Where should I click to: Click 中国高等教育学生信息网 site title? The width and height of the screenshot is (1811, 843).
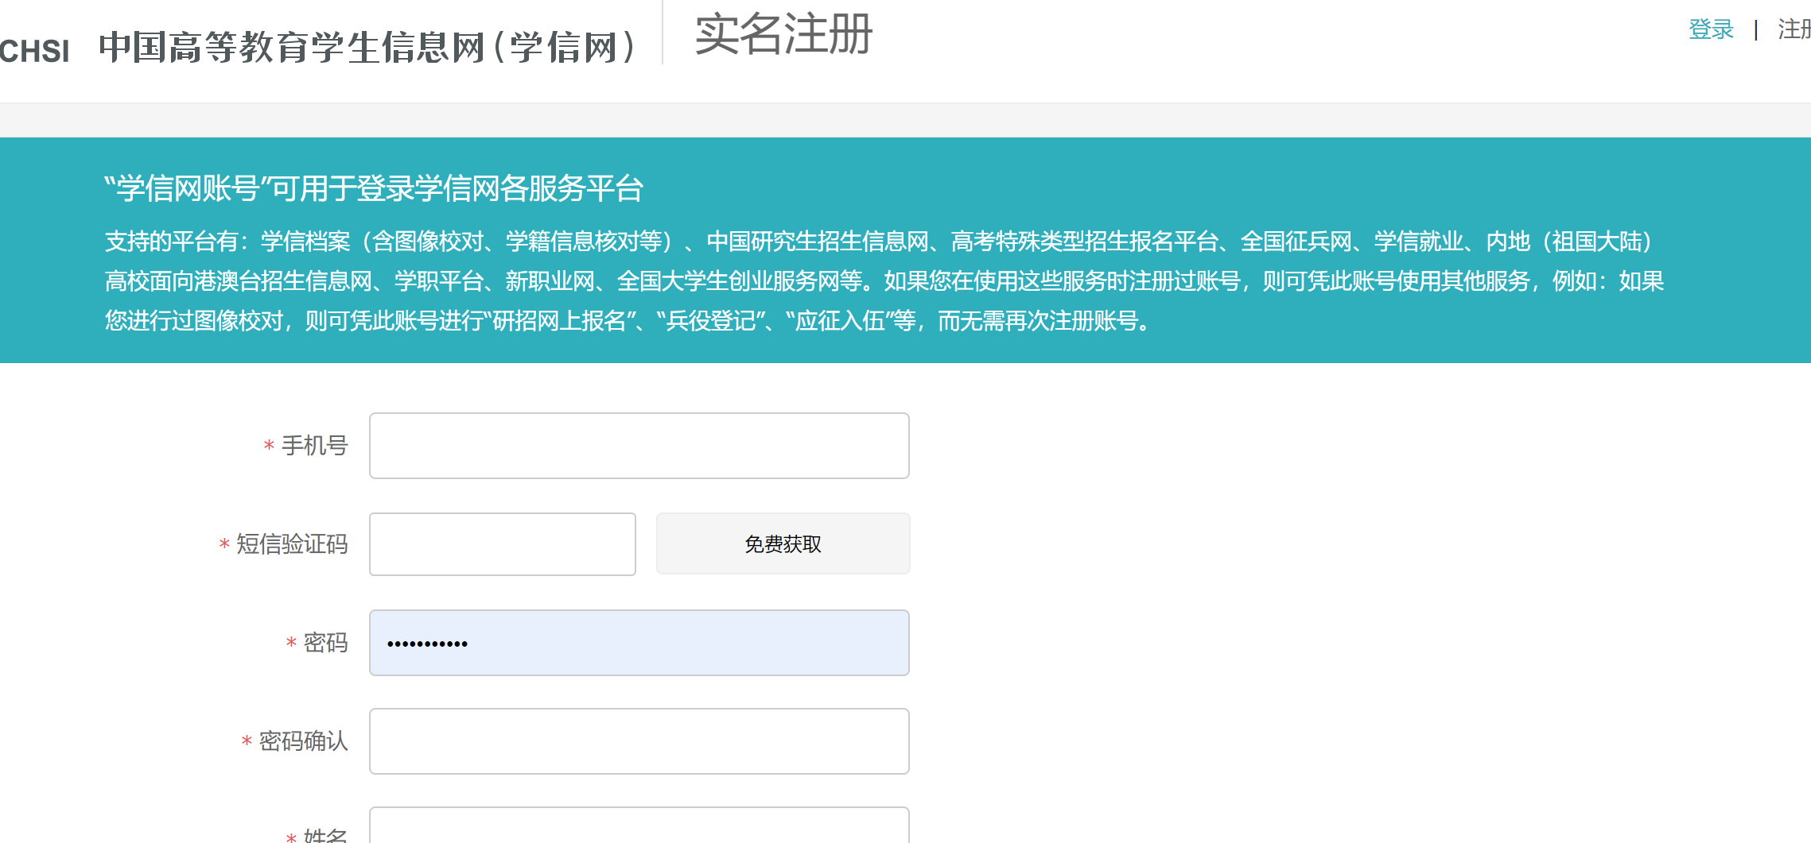pos(367,48)
